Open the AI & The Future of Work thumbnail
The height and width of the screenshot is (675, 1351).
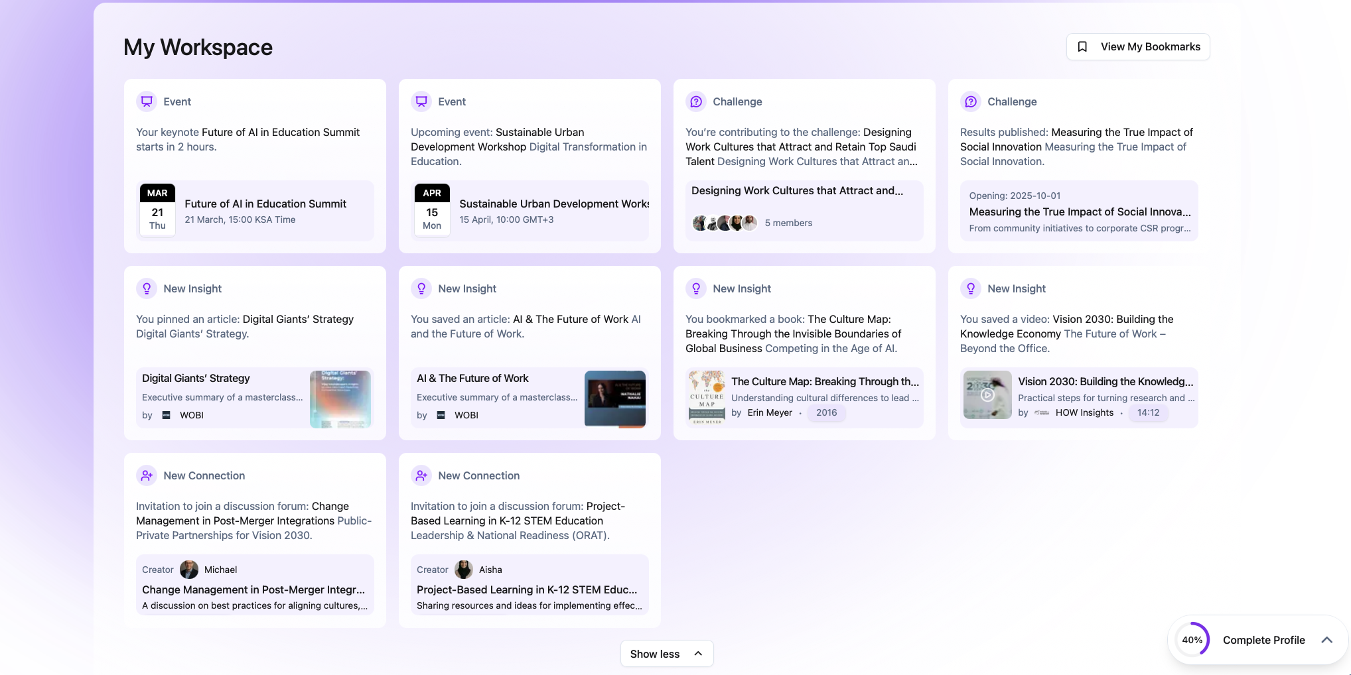[x=614, y=399]
